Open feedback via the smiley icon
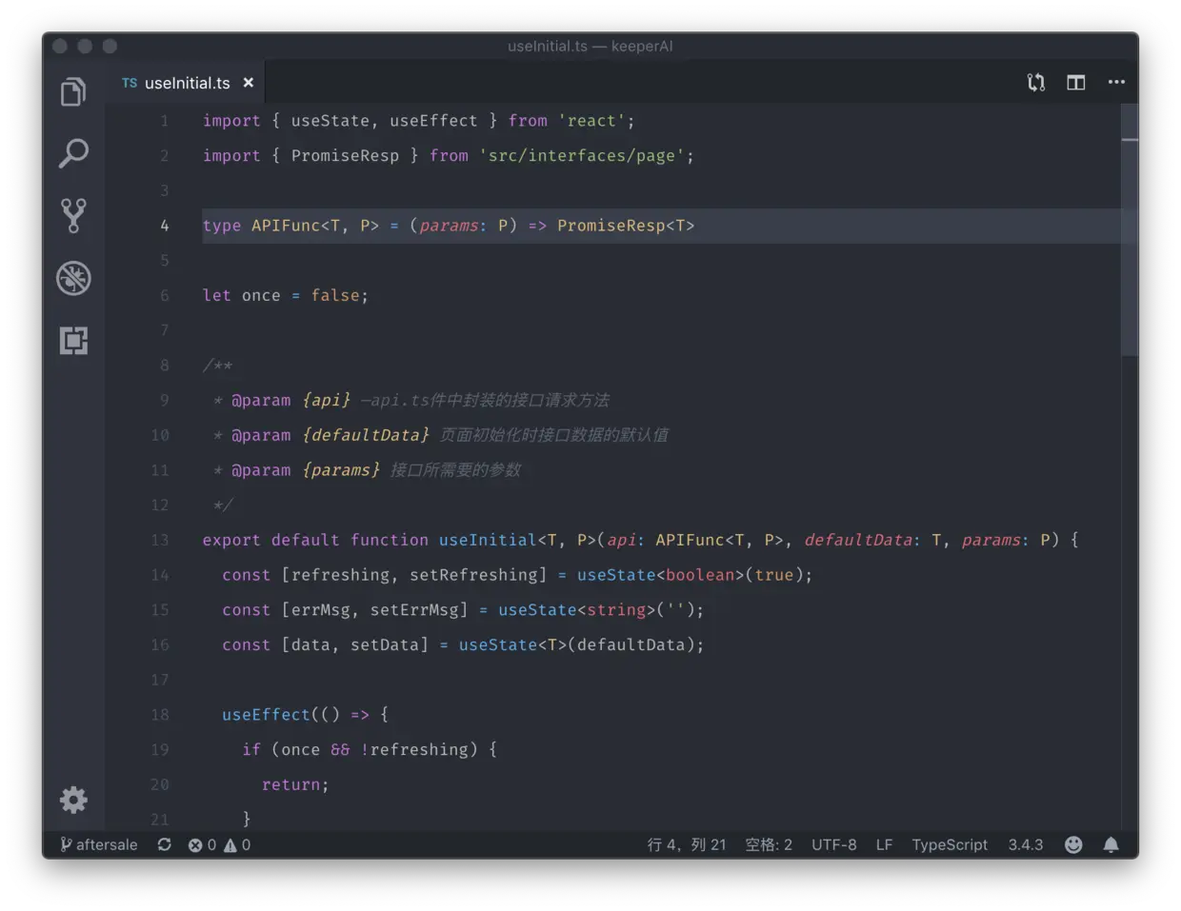1181x911 pixels. (x=1073, y=844)
